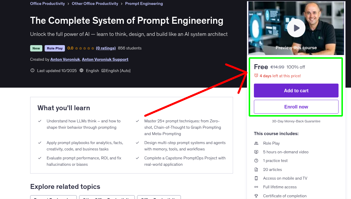The image size is (351, 199).
Task: Open the (0 ratings) link
Action: point(106,48)
